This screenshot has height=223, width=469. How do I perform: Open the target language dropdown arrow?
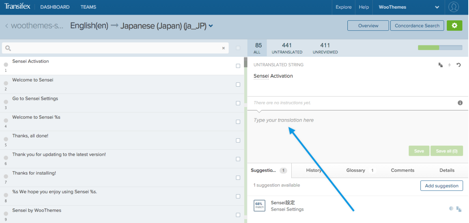click(211, 26)
